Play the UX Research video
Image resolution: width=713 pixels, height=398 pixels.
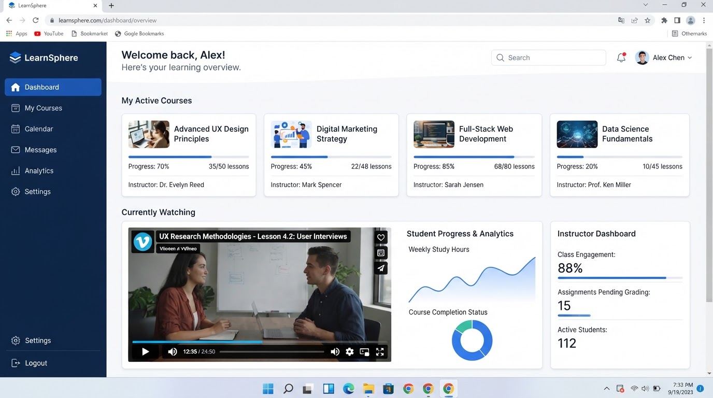pyautogui.click(x=145, y=352)
